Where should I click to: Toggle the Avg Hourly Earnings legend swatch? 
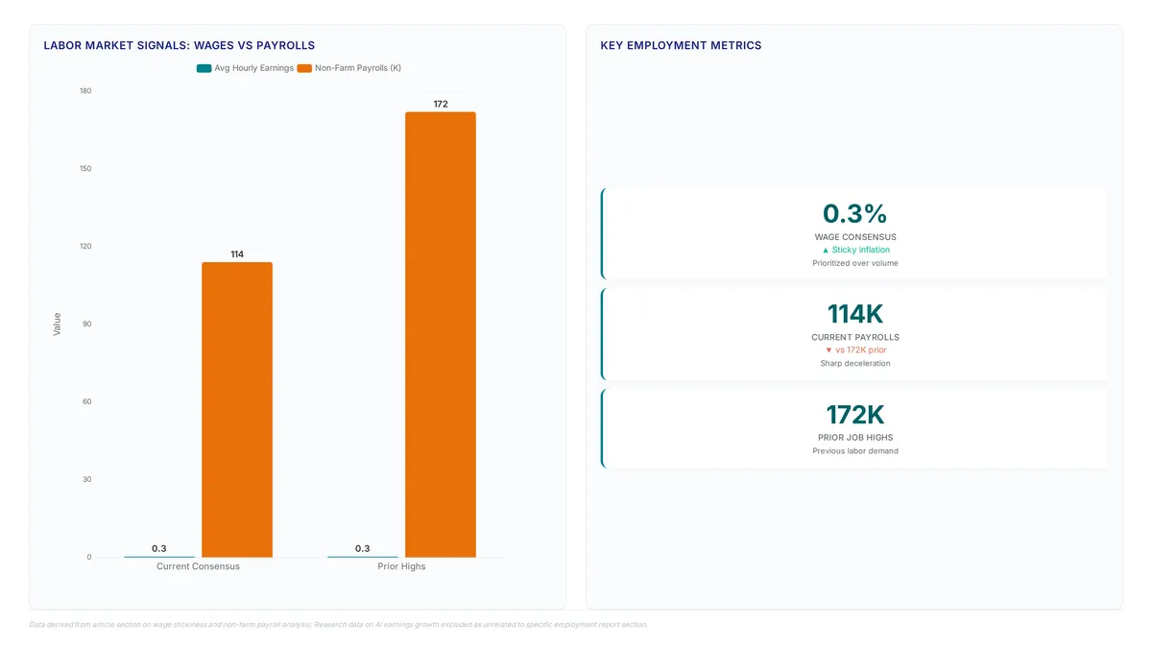(x=204, y=68)
